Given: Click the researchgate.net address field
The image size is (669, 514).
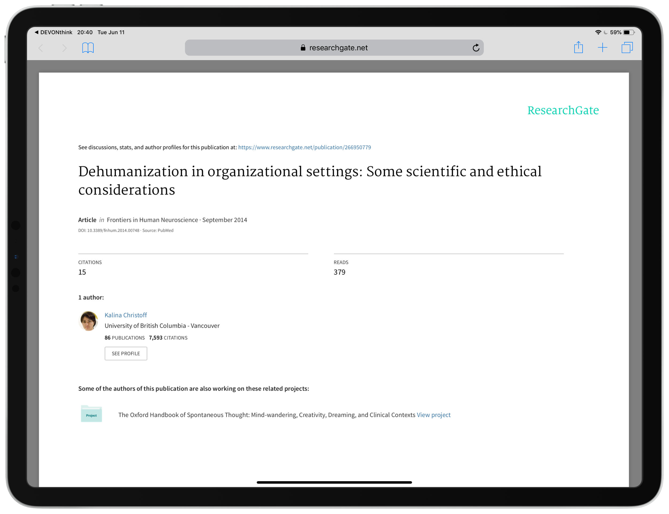Looking at the screenshot, I should 338,48.
